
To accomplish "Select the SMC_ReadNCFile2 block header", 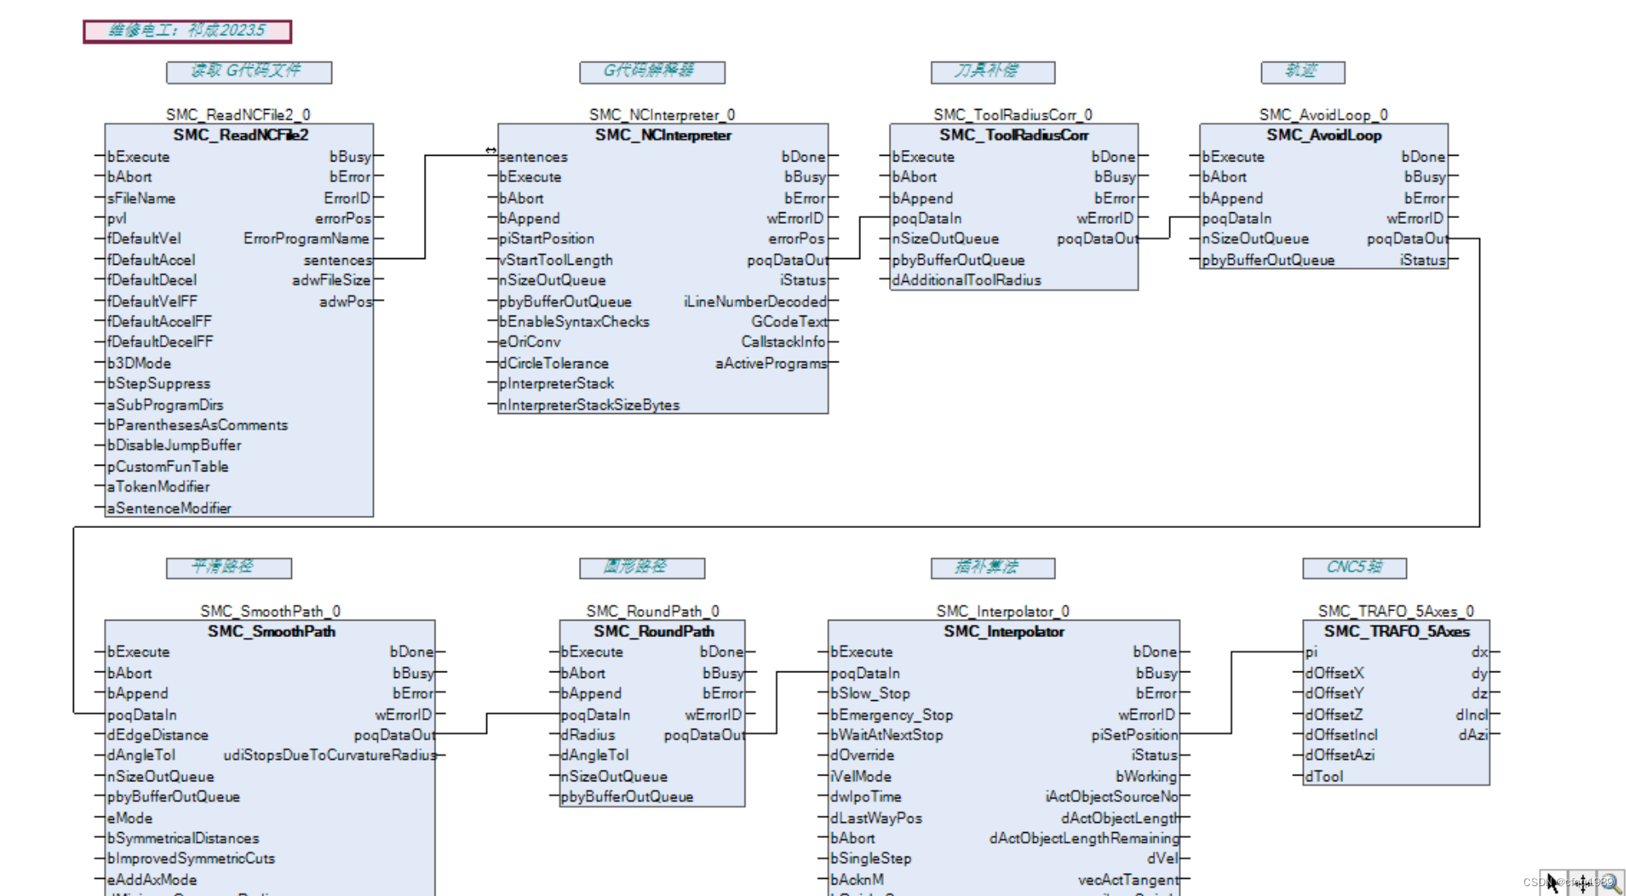I will 240,134.
